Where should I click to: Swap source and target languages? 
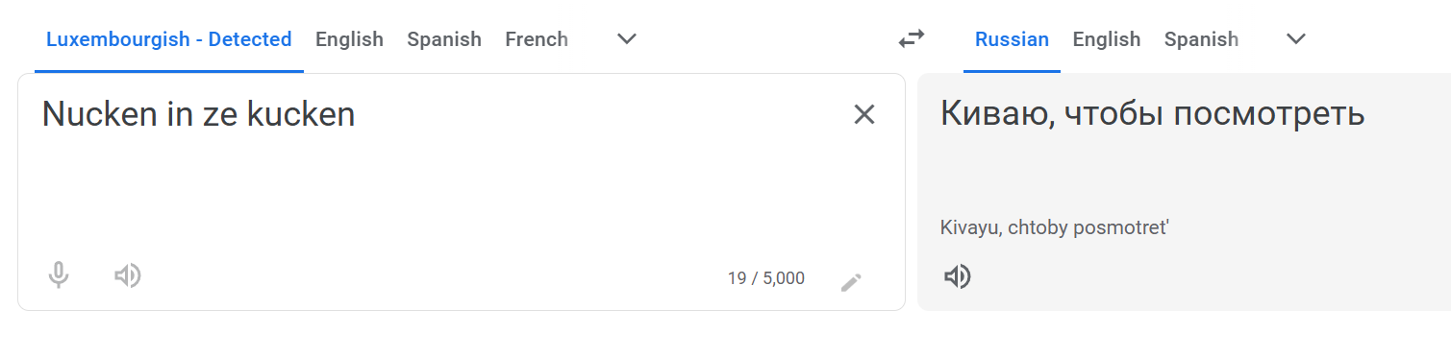[912, 38]
